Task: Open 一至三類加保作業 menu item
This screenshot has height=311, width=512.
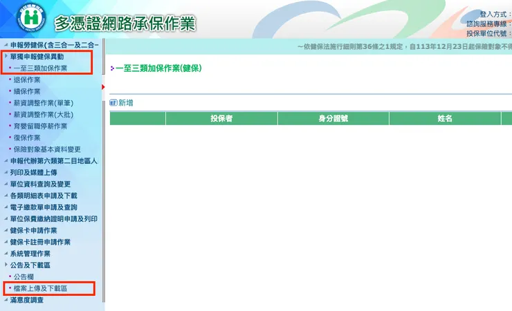Action: pyautogui.click(x=40, y=68)
